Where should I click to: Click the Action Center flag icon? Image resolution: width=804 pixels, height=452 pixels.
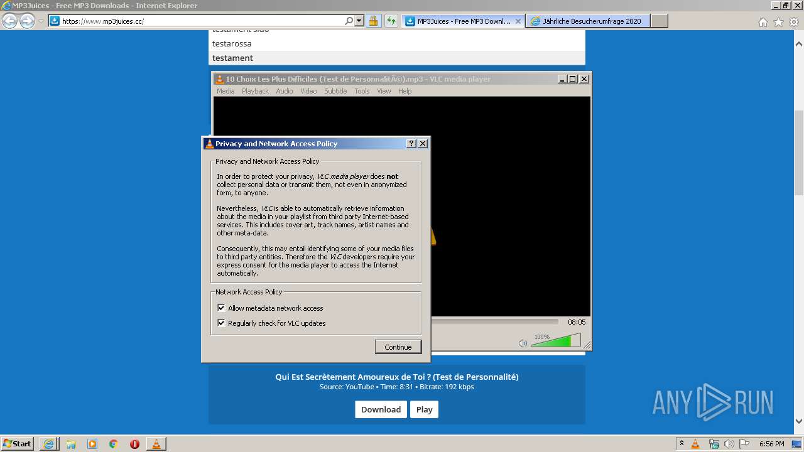click(744, 444)
